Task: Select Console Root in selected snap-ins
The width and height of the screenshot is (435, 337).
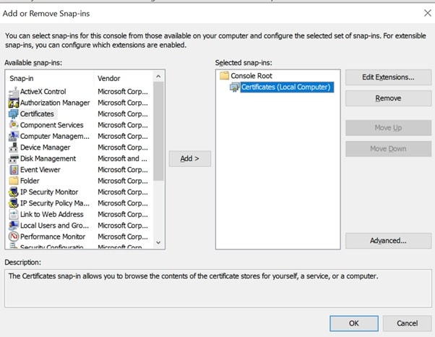Action: (x=250, y=76)
